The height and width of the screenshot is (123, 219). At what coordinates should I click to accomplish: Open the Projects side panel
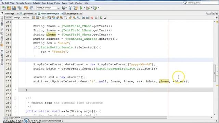click(x=2, y=41)
